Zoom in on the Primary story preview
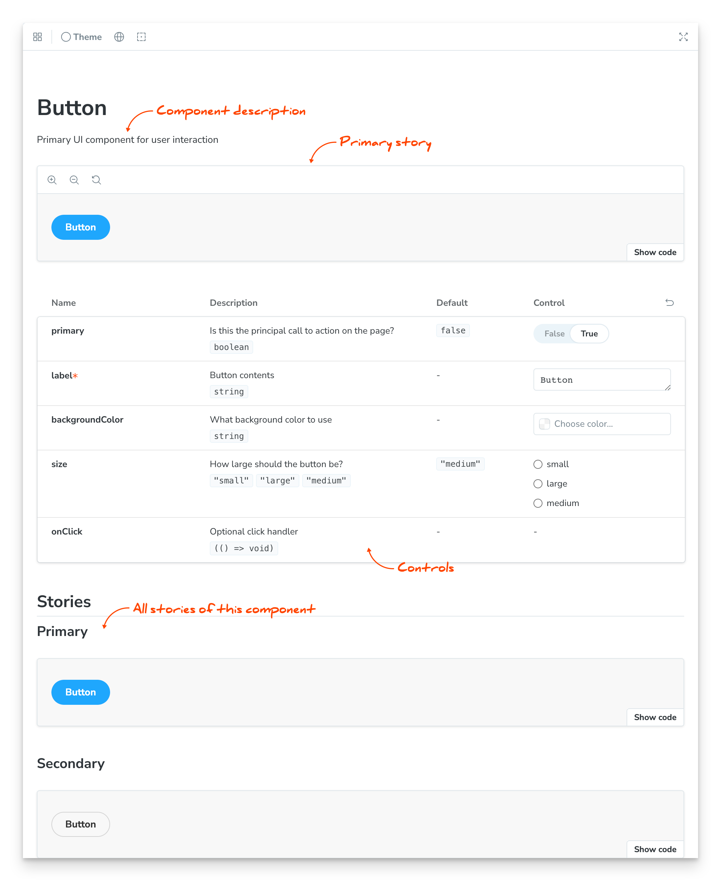The width and height of the screenshot is (721, 881). point(52,180)
